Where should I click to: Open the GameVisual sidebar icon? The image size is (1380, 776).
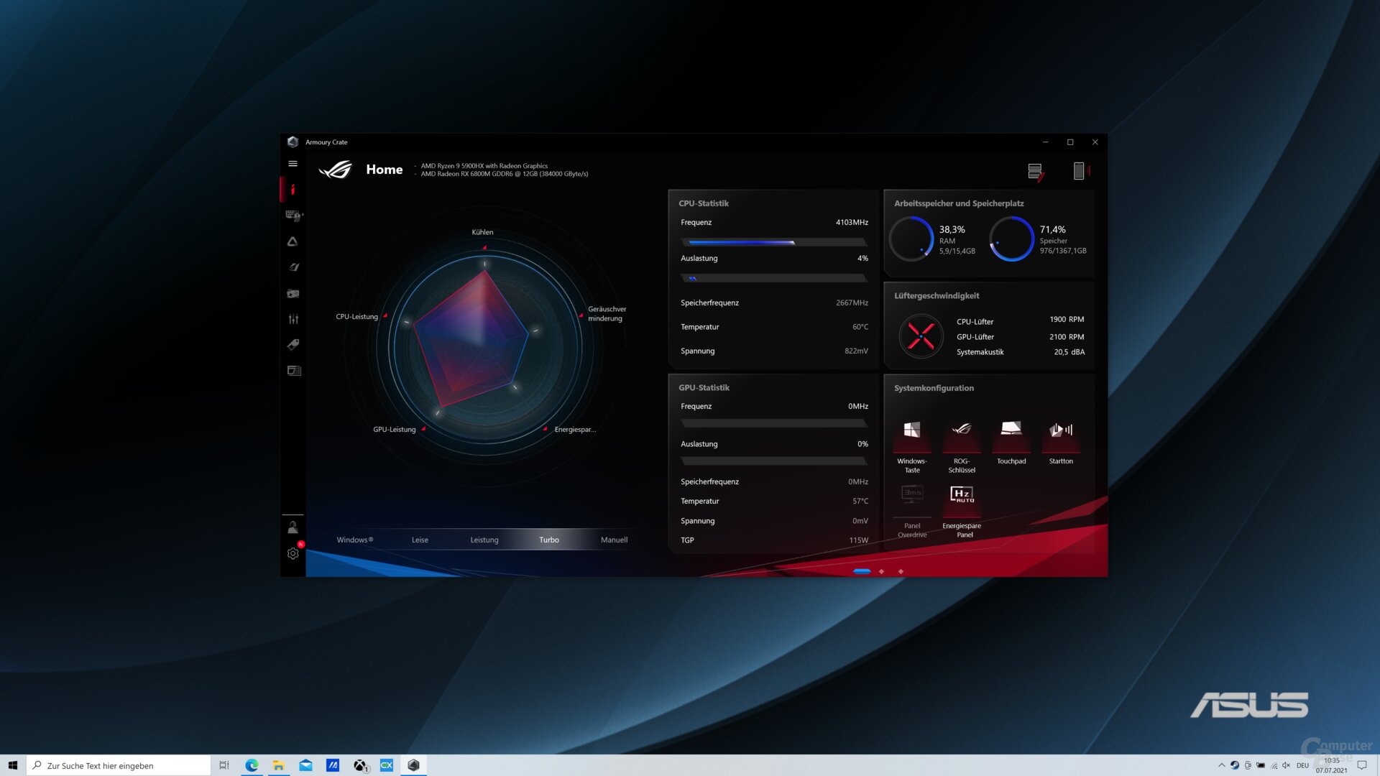tap(293, 267)
